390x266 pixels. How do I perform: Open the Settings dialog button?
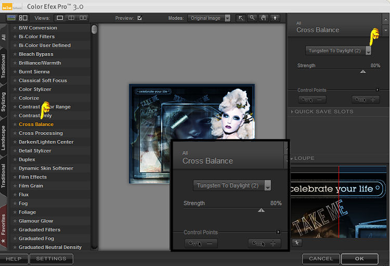(x=51, y=258)
